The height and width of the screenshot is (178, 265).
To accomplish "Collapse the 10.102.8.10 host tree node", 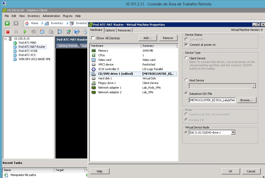I will pyautogui.click(x=5, y=39).
